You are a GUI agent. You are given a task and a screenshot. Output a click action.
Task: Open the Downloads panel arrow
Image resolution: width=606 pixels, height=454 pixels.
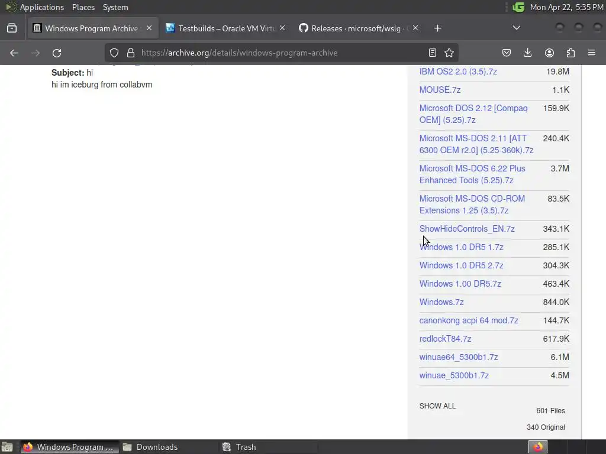pyautogui.click(x=527, y=53)
